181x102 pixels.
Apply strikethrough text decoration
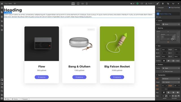coord(173,96)
